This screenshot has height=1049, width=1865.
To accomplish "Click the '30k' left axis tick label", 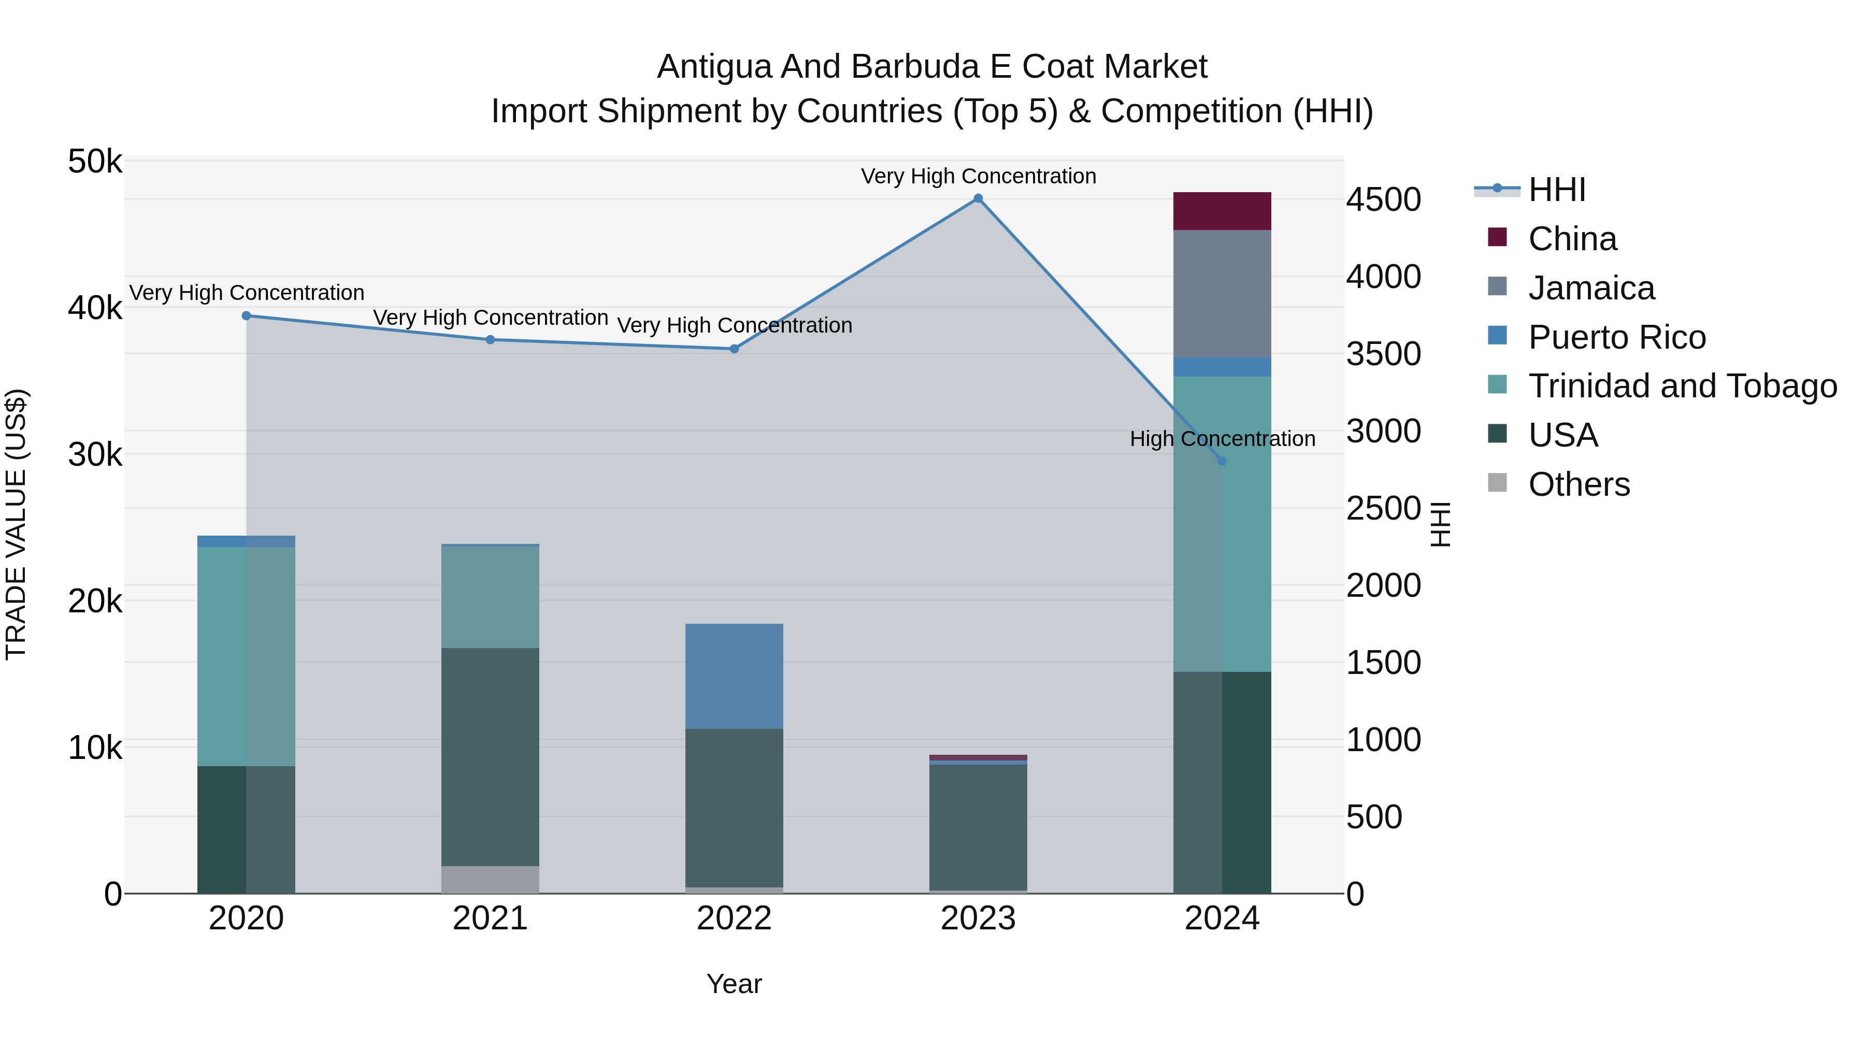I will coord(95,455).
